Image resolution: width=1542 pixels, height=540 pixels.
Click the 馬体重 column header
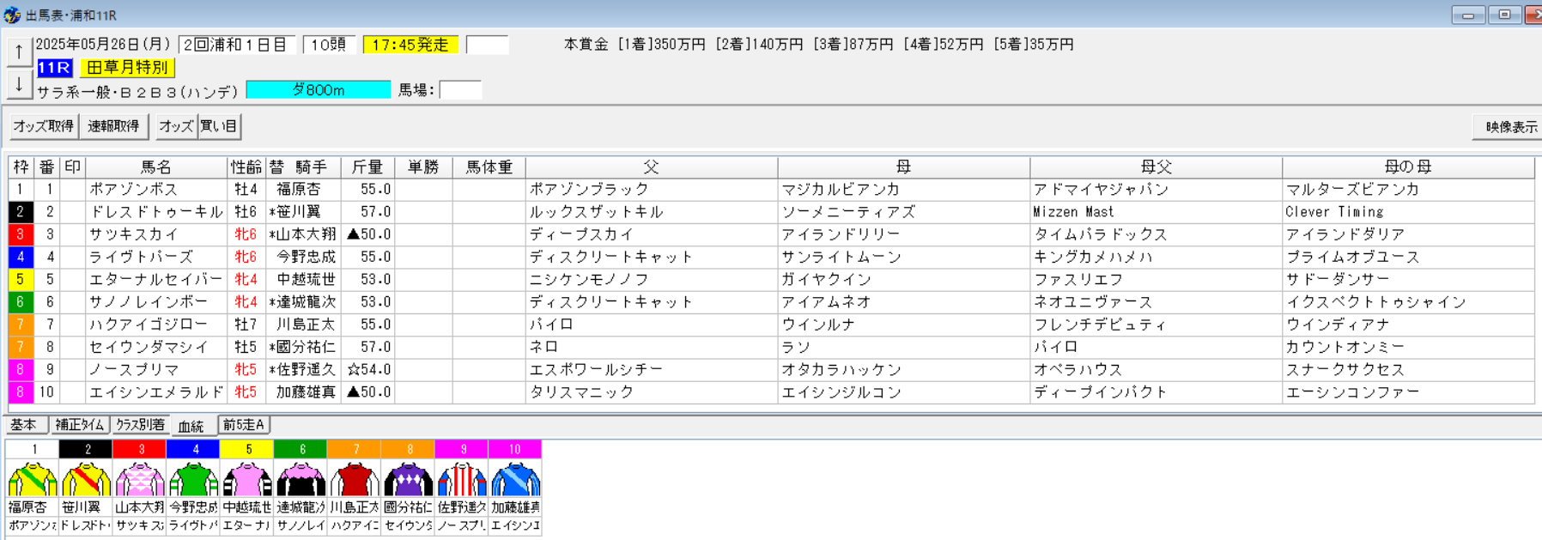489,167
